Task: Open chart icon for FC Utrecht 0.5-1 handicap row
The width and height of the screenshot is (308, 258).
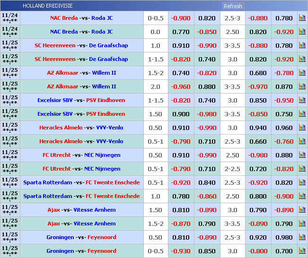Action: [302, 169]
